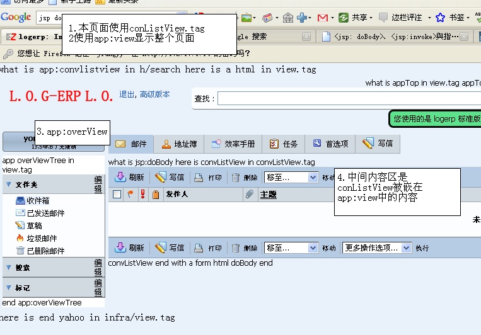The width and height of the screenshot is (481, 335).
Task: Close the jsp:doBody browser tab
Action: click(x=464, y=37)
